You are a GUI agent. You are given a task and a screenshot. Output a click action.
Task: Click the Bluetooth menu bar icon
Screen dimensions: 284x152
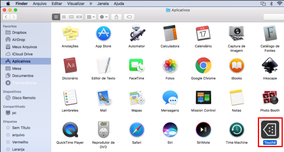coord(271,3)
